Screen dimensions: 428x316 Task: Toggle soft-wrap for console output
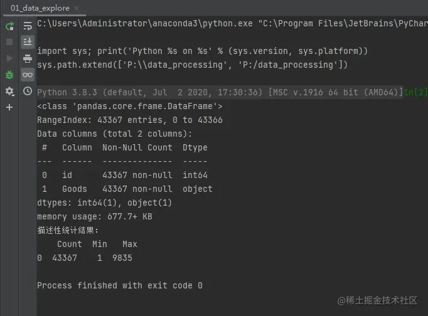pyautogui.click(x=28, y=26)
